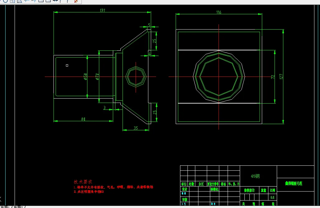The height and width of the screenshot is (208, 320).
Task: Click the 比例 cell in title block
Action: coord(272,191)
